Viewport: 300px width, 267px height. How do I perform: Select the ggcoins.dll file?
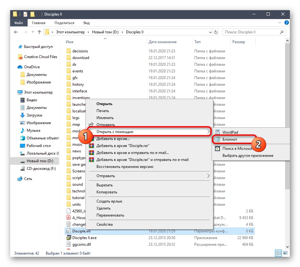(82, 244)
